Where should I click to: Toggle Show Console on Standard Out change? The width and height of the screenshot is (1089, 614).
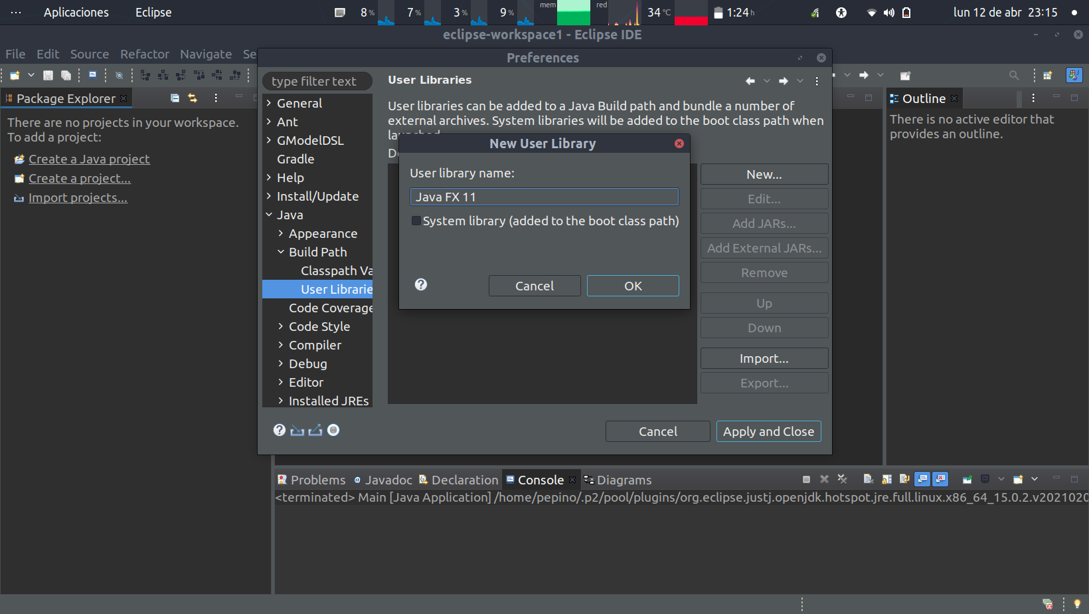[x=922, y=479]
